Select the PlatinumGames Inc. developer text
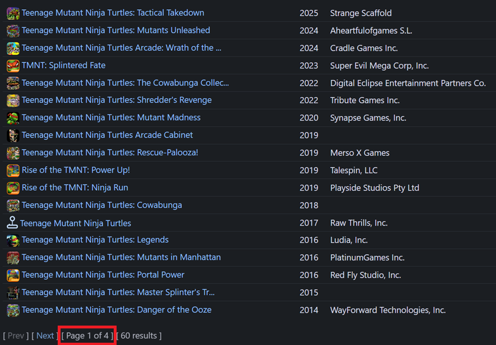 tap(367, 258)
